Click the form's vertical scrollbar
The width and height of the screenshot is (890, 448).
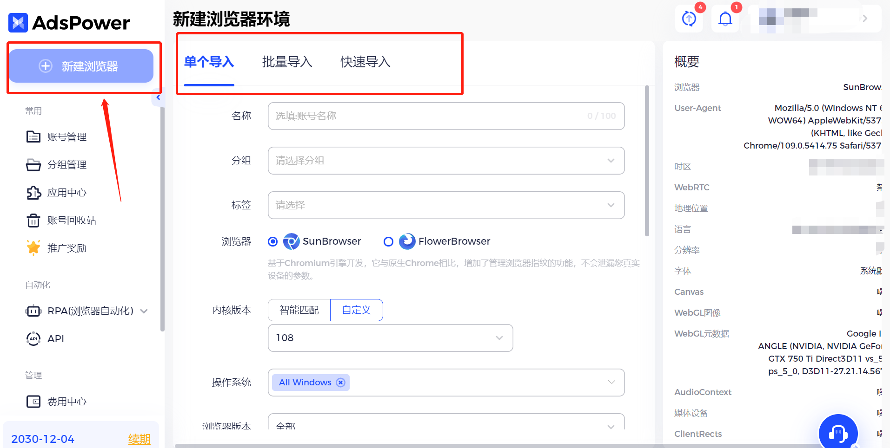pyautogui.click(x=647, y=161)
